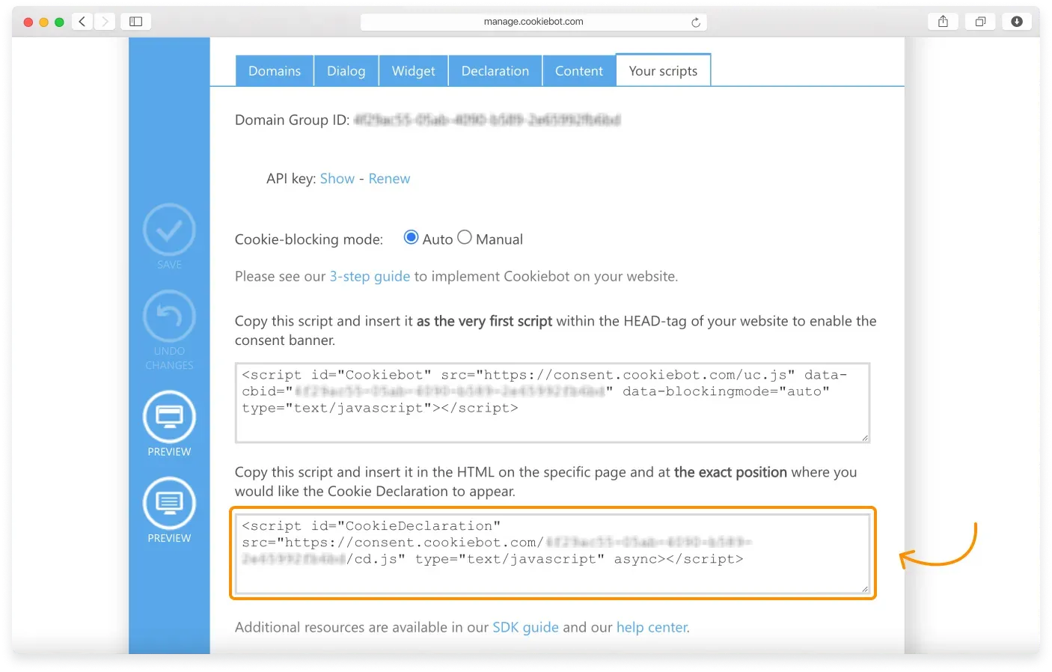This screenshot has height=672, width=1052.
Task: Select Auto cookie-blocking mode
Action: (x=411, y=237)
